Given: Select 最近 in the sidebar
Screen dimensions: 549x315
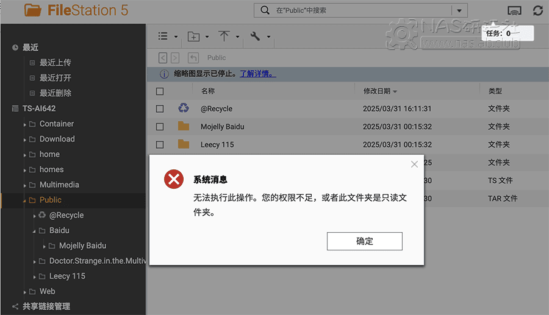Looking at the screenshot, I should 30,47.
